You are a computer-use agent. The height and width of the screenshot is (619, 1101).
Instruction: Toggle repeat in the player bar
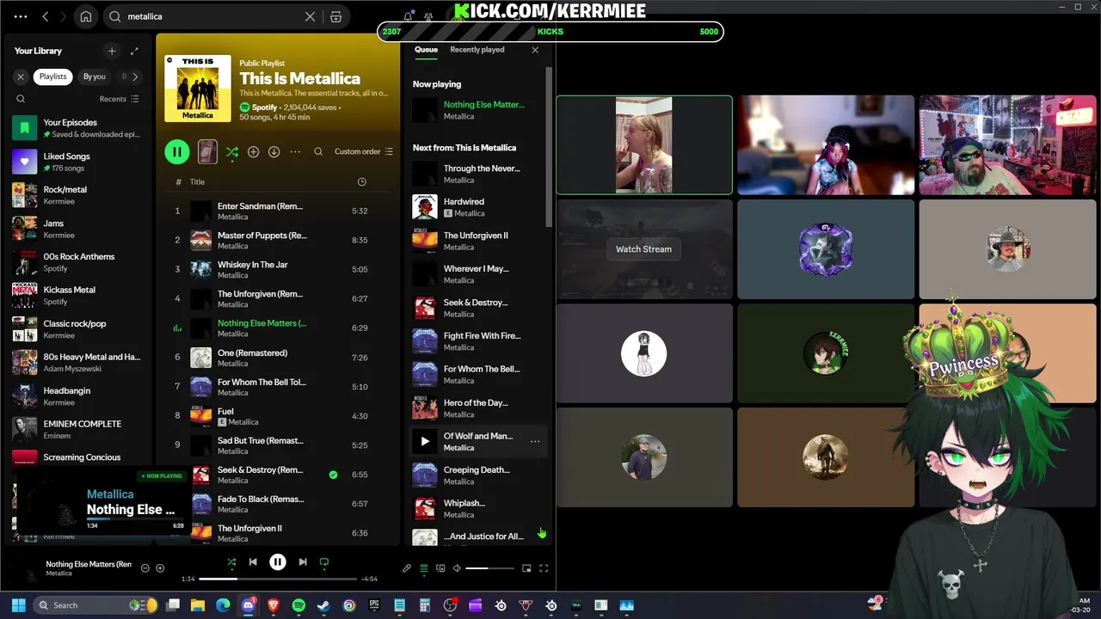pos(324,562)
